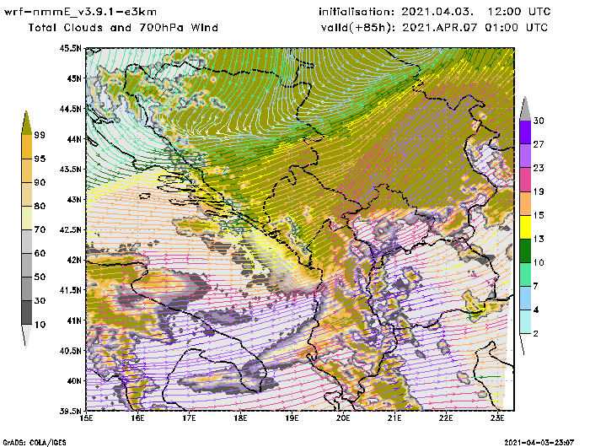Click the 44.5N latitude label

[x=70, y=109]
